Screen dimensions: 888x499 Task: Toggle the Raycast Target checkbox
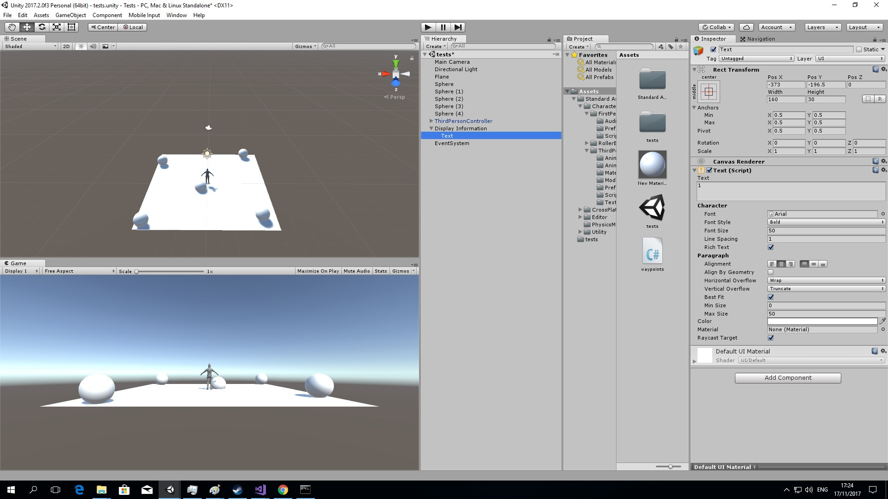[771, 338]
